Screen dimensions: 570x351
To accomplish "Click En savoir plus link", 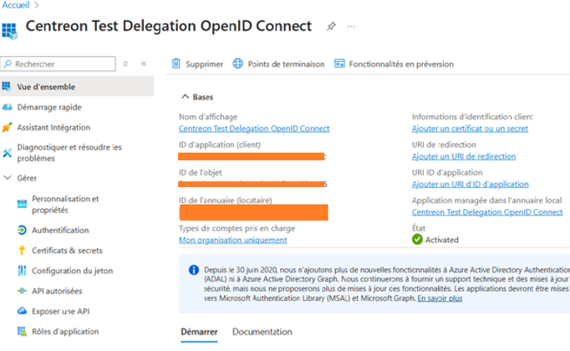I will pos(440,298).
